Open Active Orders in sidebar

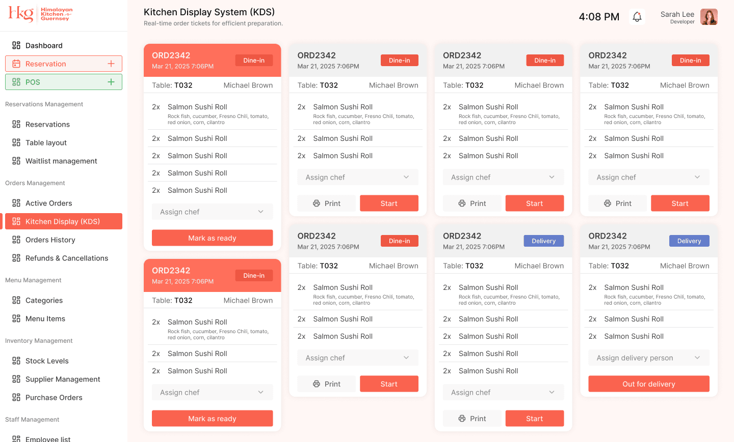pyautogui.click(x=49, y=203)
